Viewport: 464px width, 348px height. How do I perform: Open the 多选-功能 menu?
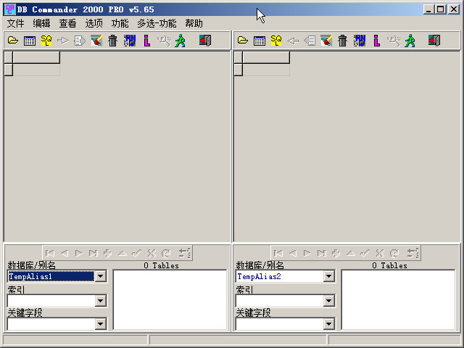(x=157, y=23)
